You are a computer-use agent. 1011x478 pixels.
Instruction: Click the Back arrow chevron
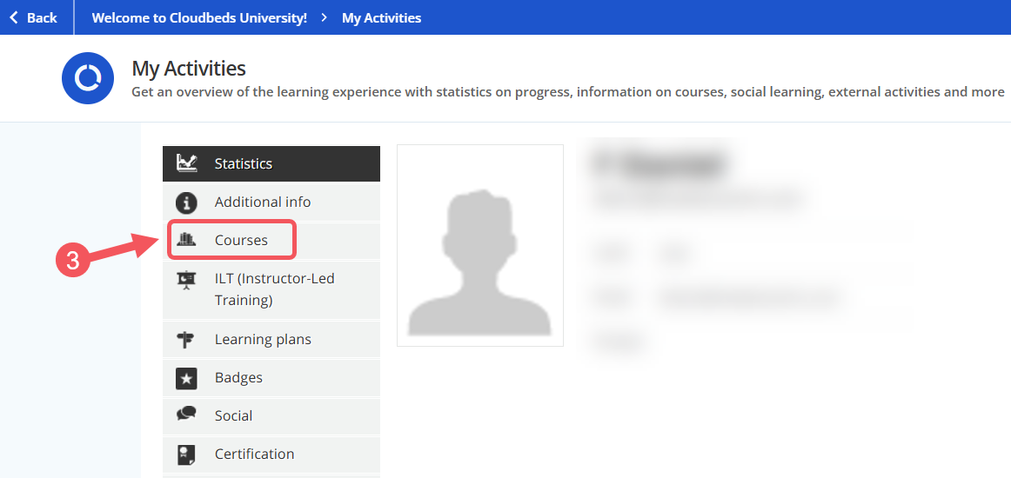(x=13, y=17)
